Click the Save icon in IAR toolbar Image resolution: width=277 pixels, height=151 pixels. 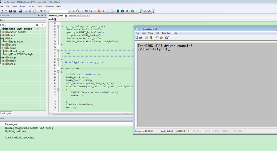11,11
